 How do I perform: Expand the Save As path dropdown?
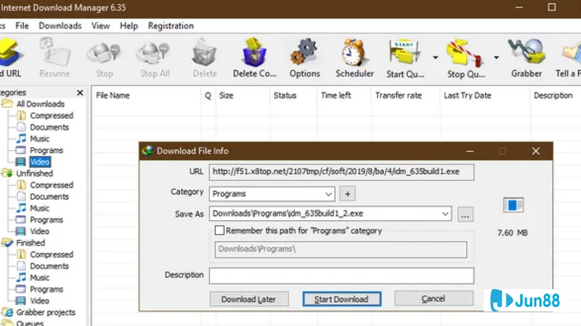point(444,214)
